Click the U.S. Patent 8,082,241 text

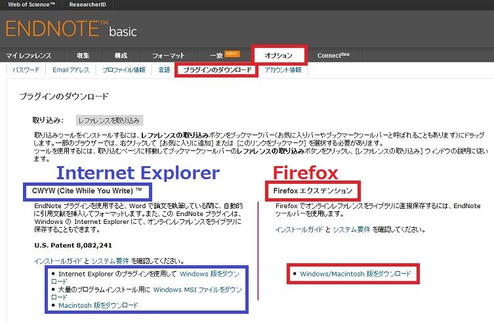click(x=73, y=246)
